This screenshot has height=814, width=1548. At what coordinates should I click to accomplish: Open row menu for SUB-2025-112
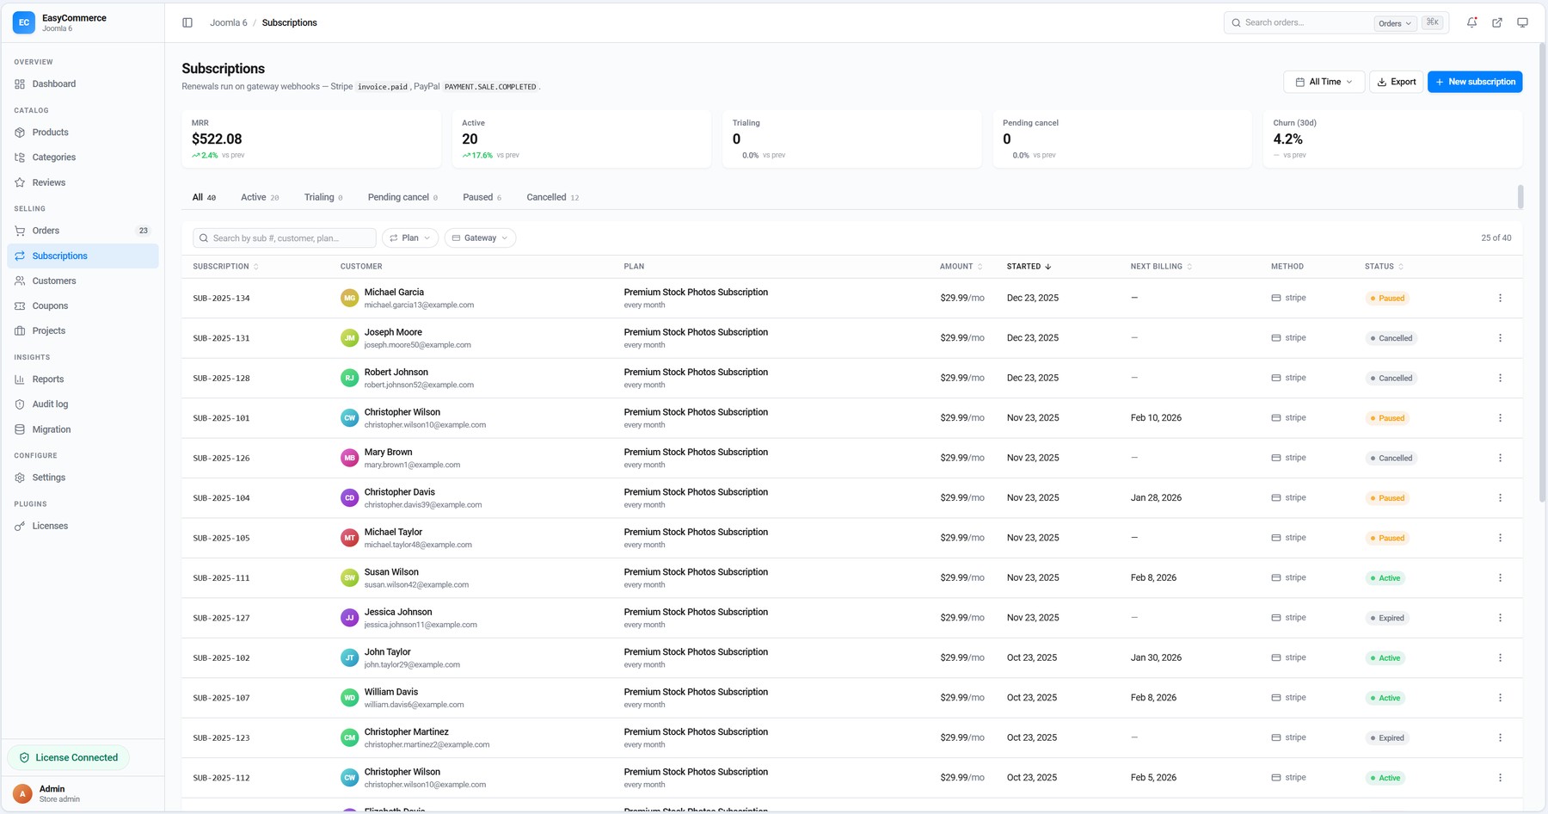click(1500, 778)
